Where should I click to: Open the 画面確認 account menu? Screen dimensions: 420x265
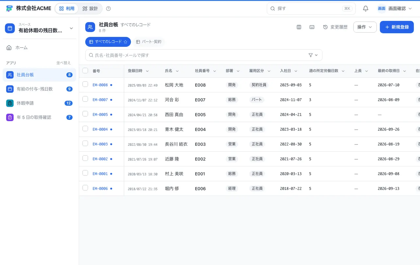coord(395,9)
